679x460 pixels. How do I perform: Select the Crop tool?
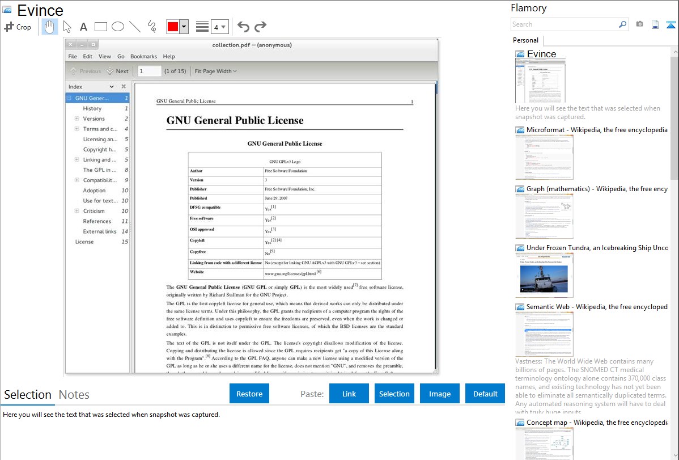18,27
